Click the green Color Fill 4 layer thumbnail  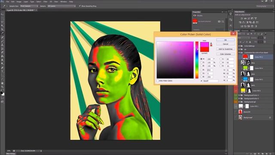pyautogui.click(x=245, y=68)
